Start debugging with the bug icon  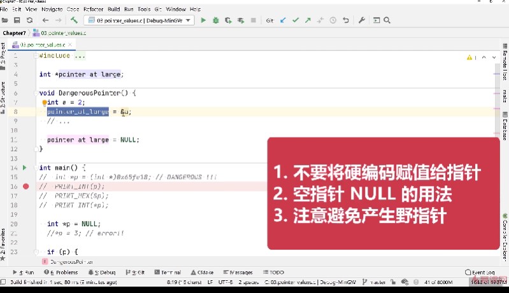[x=215, y=20]
